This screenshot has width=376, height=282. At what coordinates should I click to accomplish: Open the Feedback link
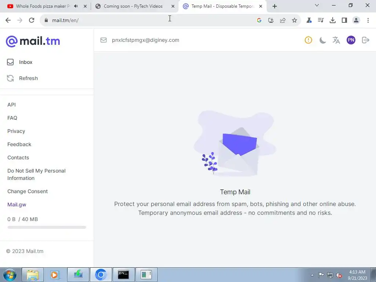[x=19, y=144]
